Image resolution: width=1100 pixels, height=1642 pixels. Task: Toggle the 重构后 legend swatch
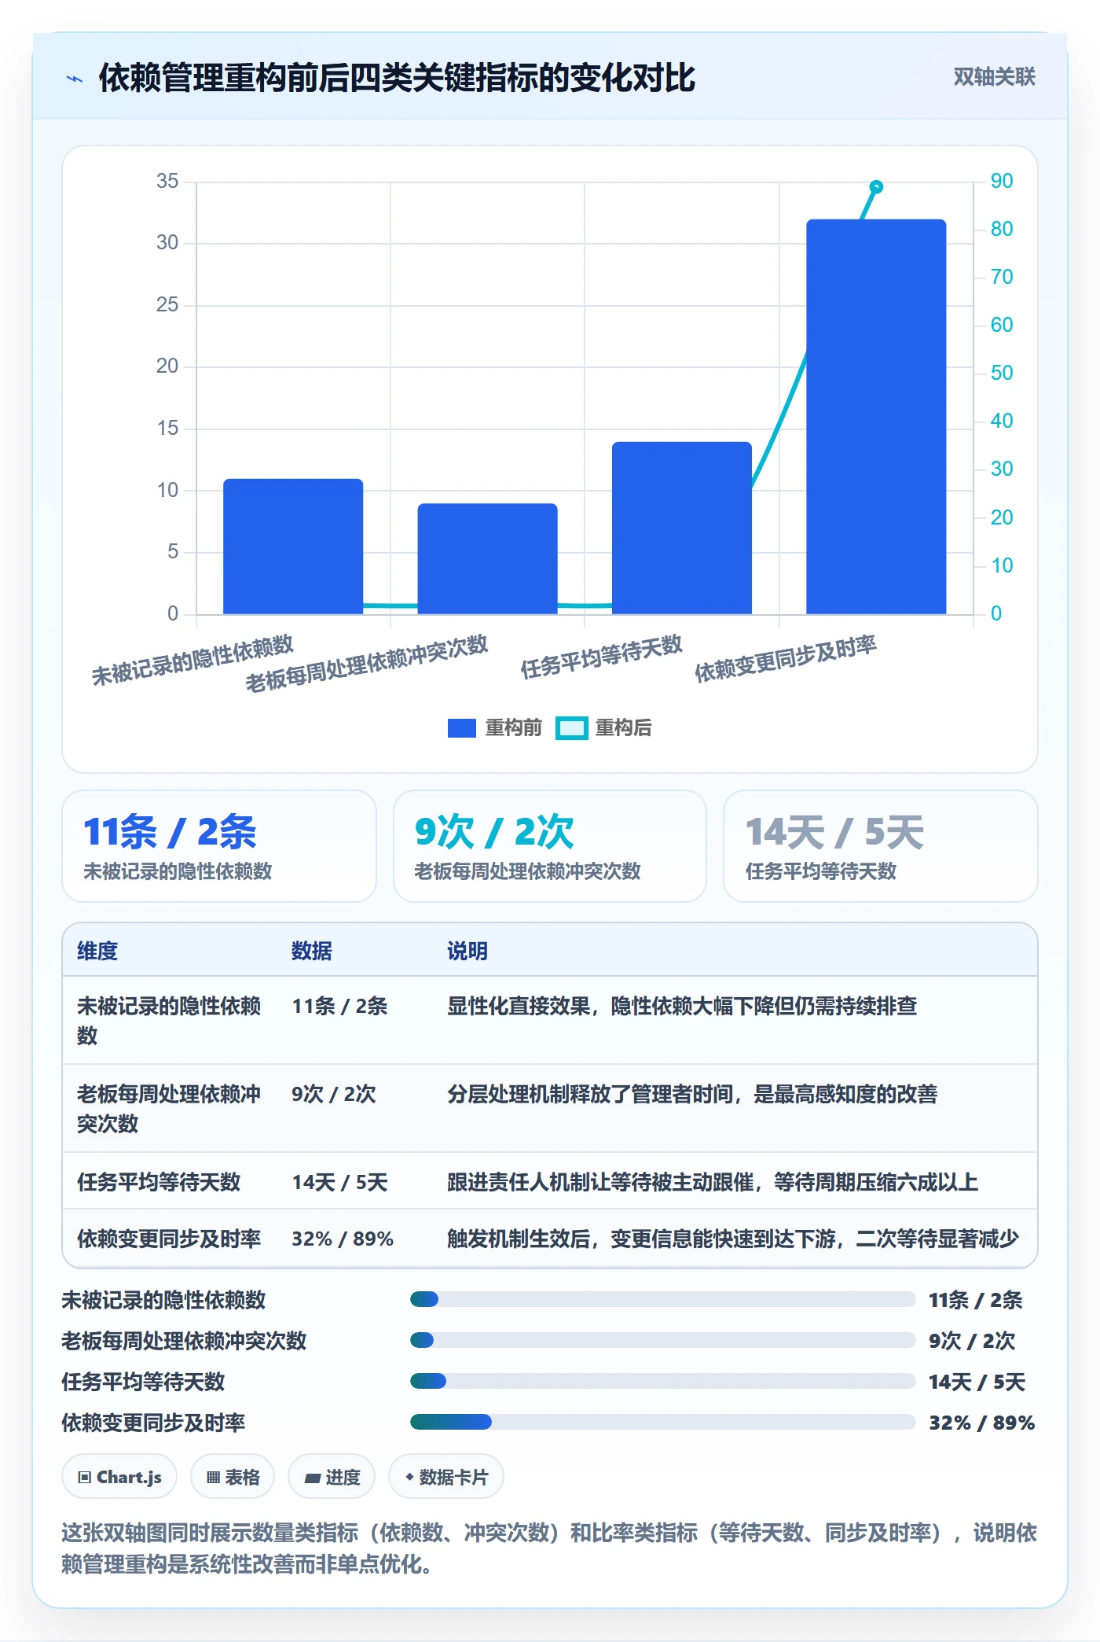[x=571, y=728]
